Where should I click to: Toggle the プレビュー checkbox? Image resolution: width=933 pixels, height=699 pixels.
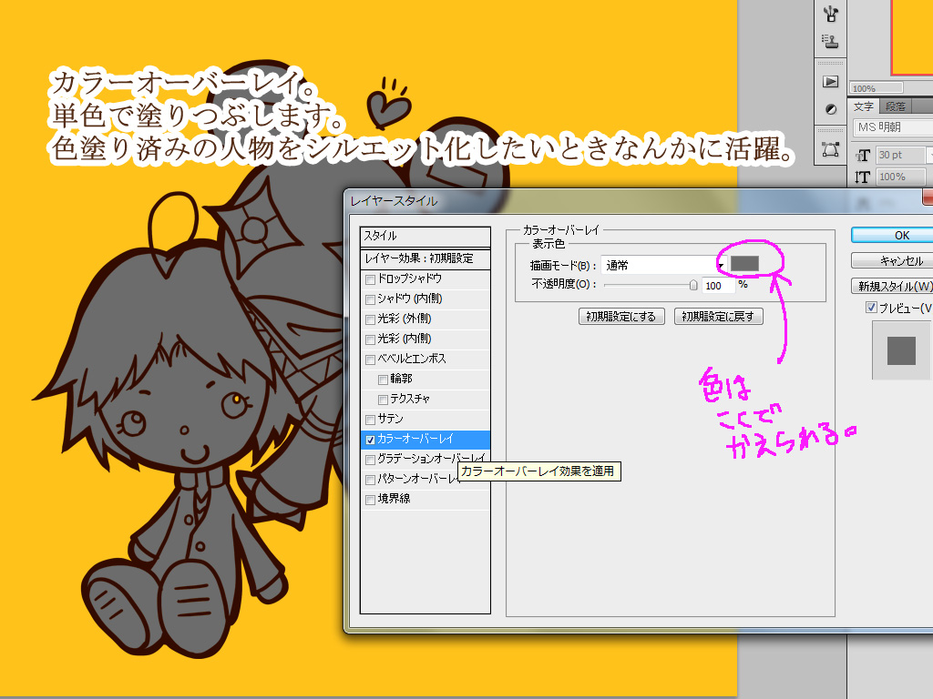pos(871,308)
